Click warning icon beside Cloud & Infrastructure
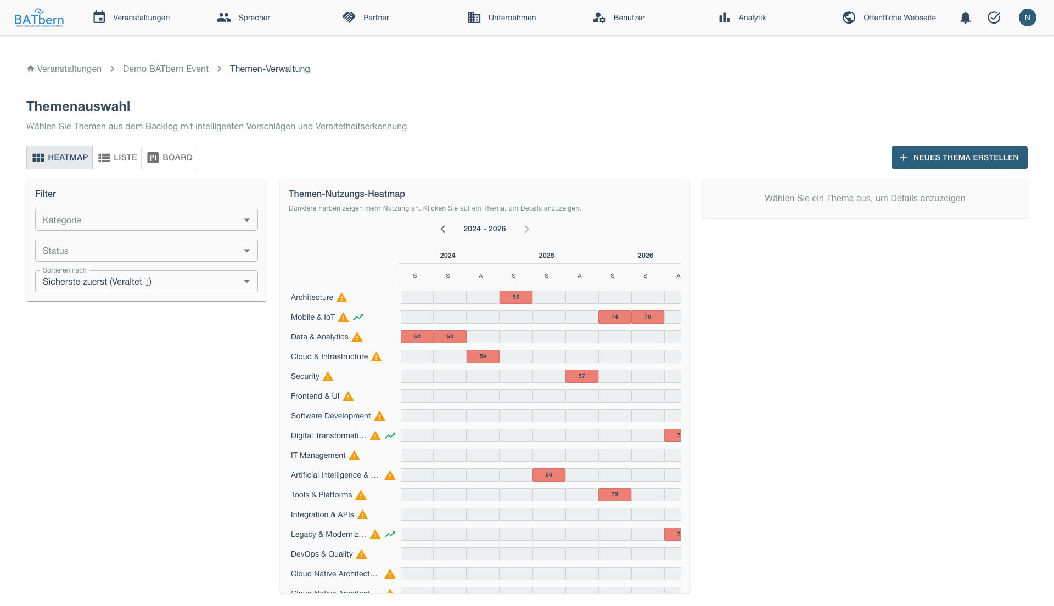 pyautogui.click(x=376, y=356)
